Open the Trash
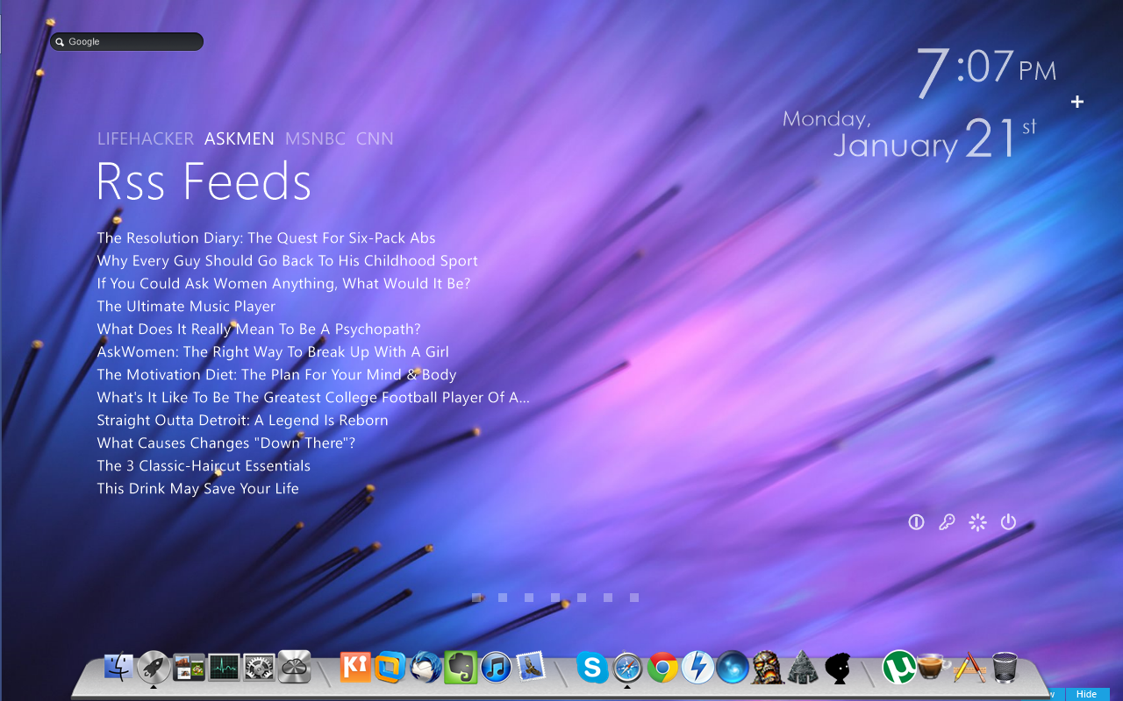 click(x=1003, y=668)
